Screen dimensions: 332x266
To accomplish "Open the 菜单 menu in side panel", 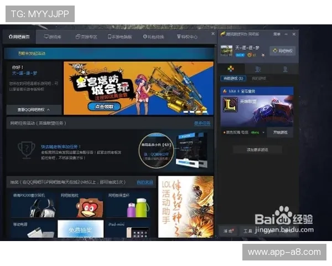I will click(x=277, y=34).
